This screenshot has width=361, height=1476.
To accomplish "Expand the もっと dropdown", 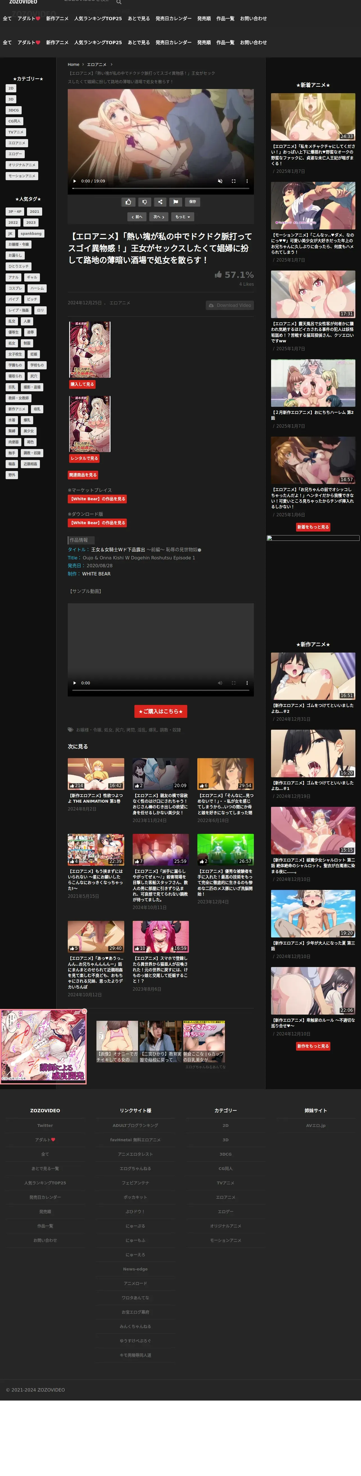I will (x=183, y=217).
